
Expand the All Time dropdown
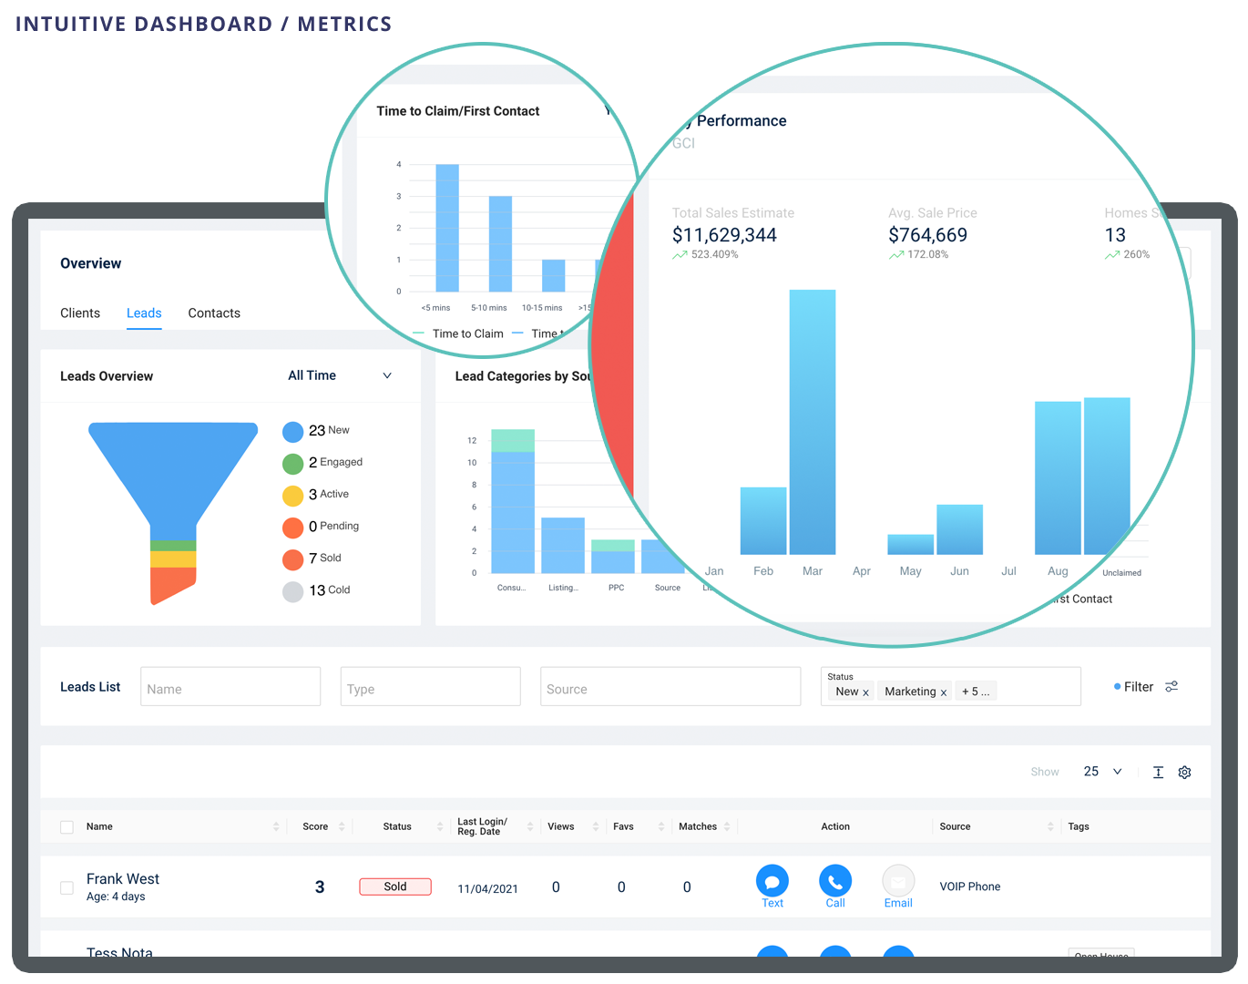340,375
